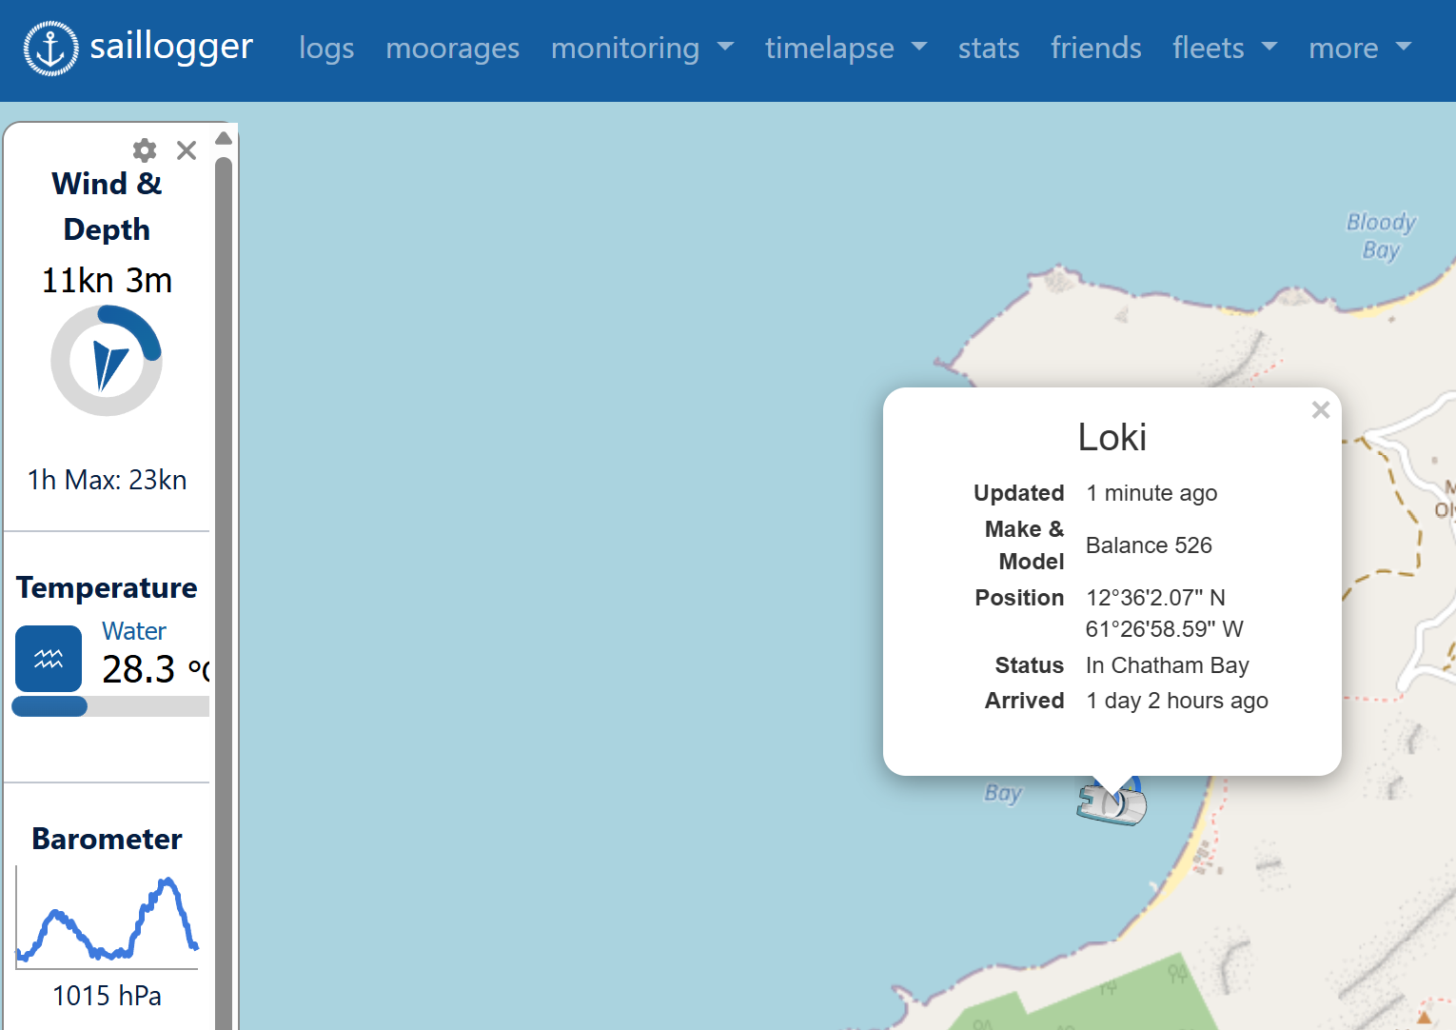Open the moorages section
Image resolution: width=1456 pixels, height=1030 pixels.
453,49
